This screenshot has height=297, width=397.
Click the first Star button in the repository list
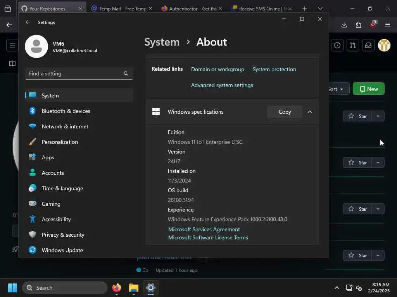[357, 116]
